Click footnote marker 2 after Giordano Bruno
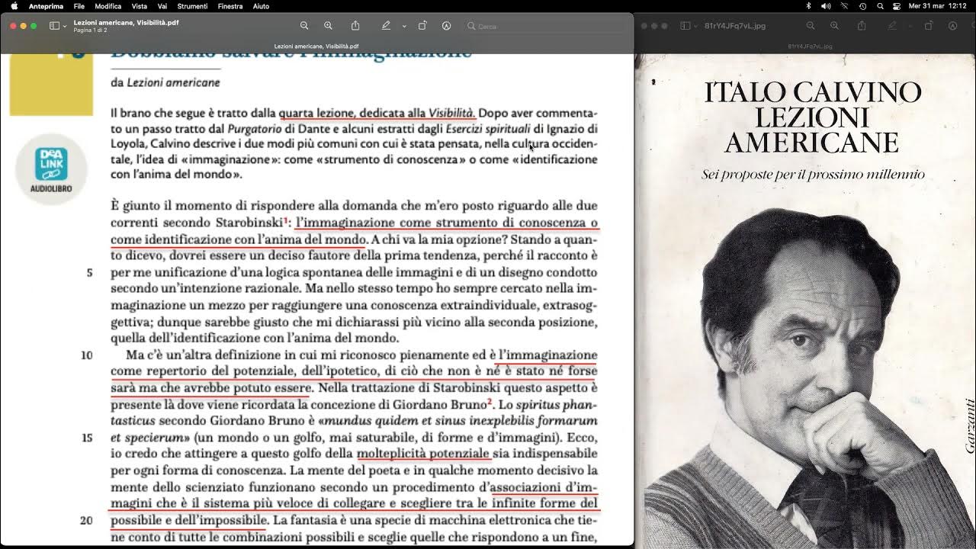976x549 pixels. pyautogui.click(x=490, y=402)
